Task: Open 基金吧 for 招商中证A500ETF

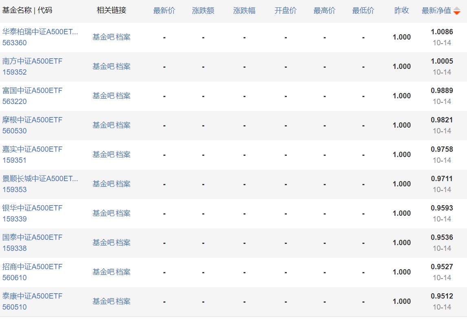Action: [104, 272]
